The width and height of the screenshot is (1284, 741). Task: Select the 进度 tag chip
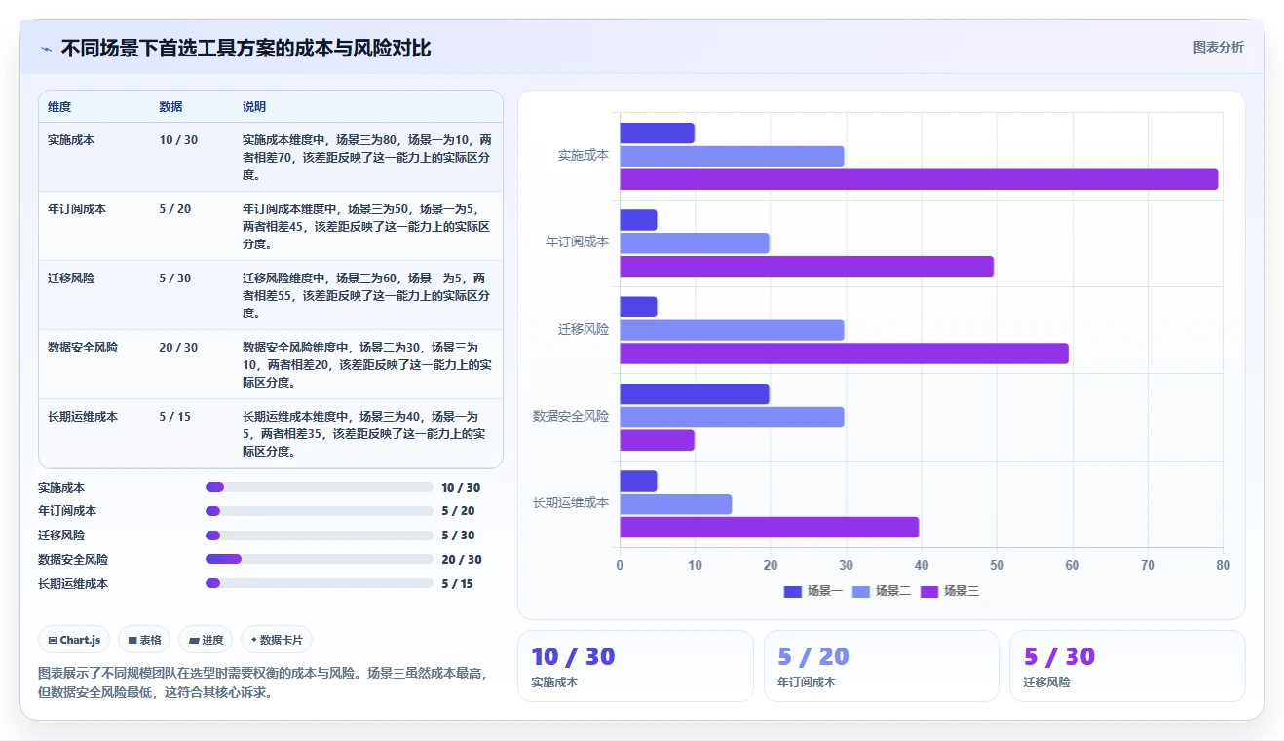[206, 640]
